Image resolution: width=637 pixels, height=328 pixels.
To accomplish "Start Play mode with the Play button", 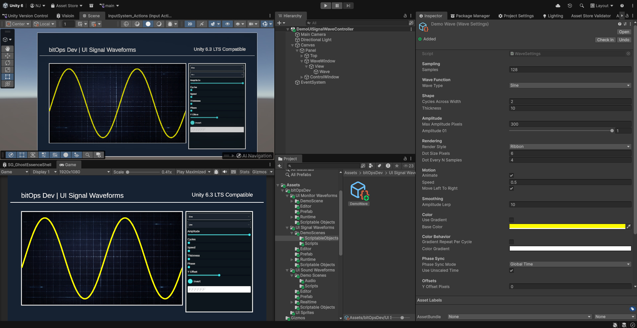I will (326, 6).
